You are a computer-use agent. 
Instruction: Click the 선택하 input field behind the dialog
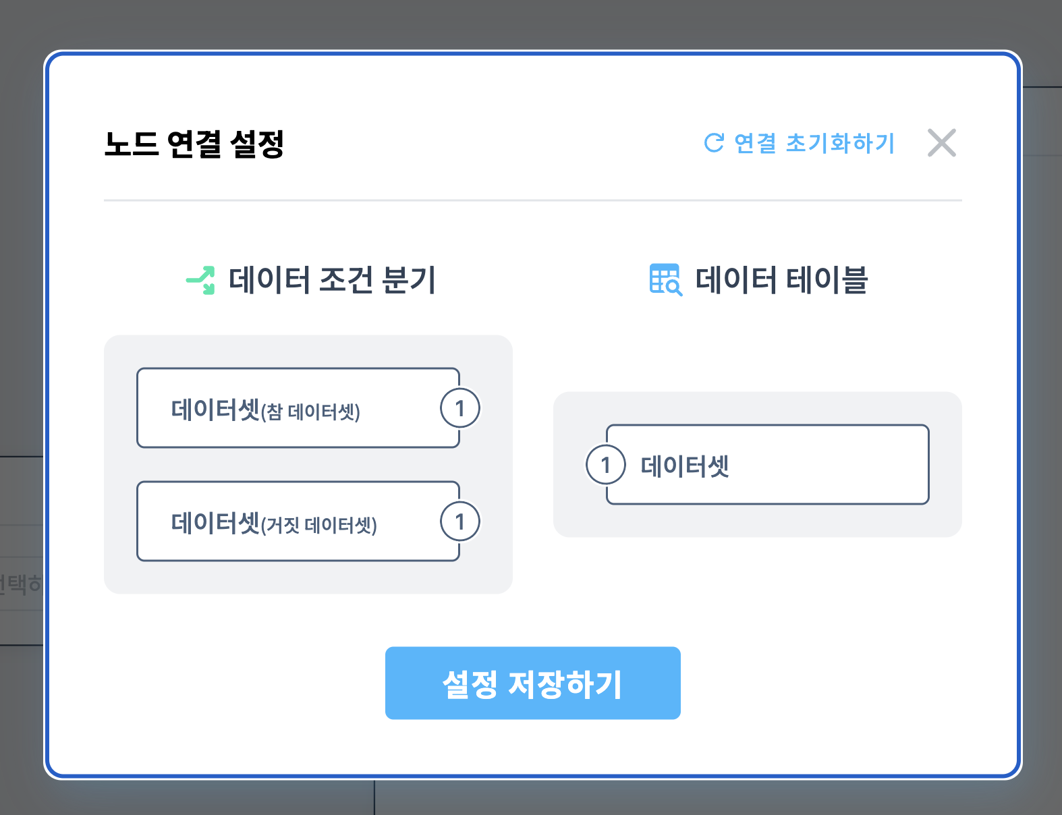(20, 582)
